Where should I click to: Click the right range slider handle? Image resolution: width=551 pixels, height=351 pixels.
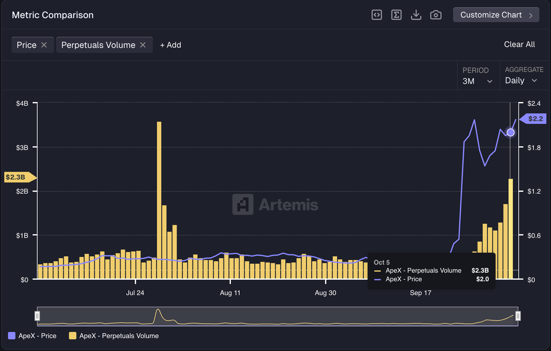(x=518, y=316)
